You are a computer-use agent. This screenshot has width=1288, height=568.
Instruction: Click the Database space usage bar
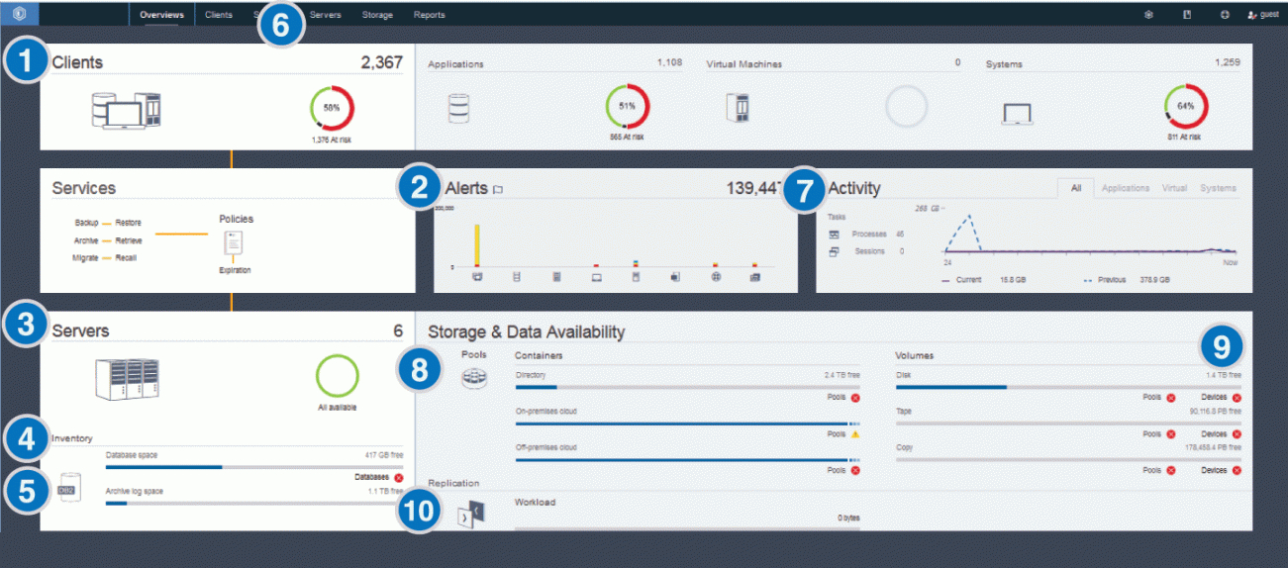tap(254, 466)
